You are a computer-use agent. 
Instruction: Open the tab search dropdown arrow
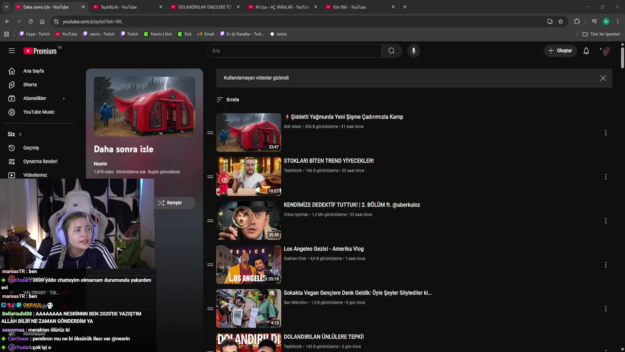tap(6, 7)
